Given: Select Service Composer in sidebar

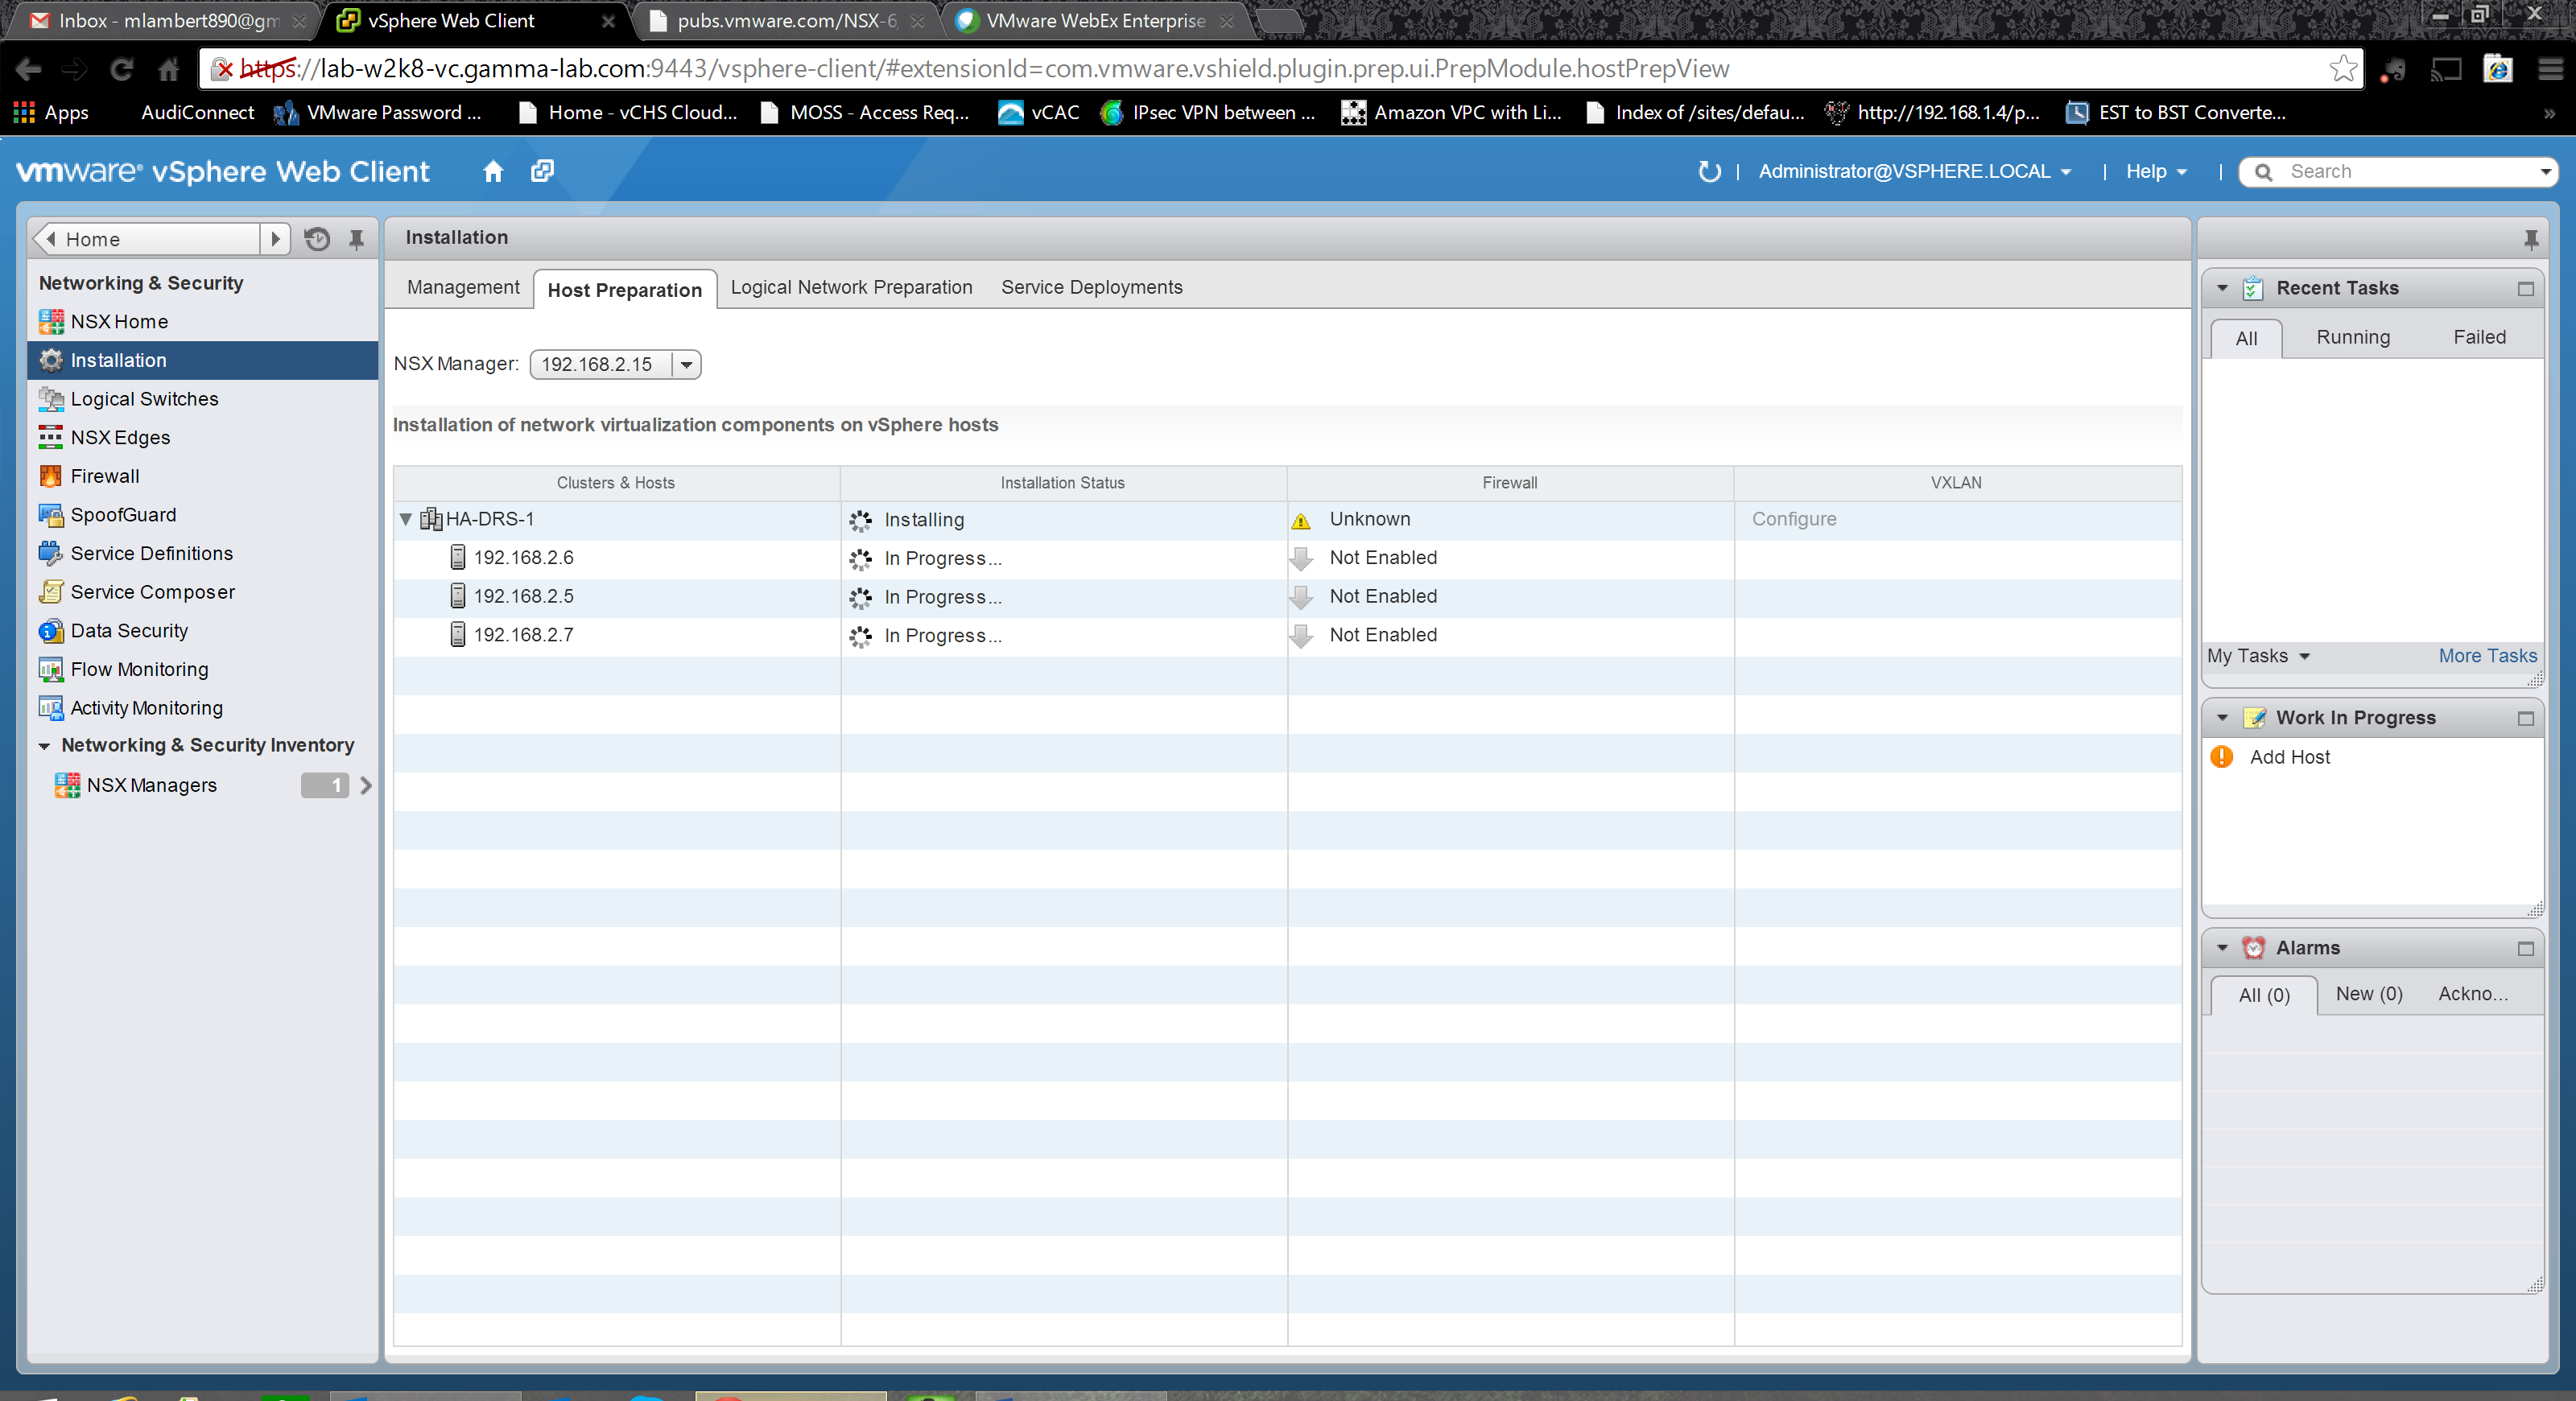Looking at the screenshot, I should click(x=152, y=591).
